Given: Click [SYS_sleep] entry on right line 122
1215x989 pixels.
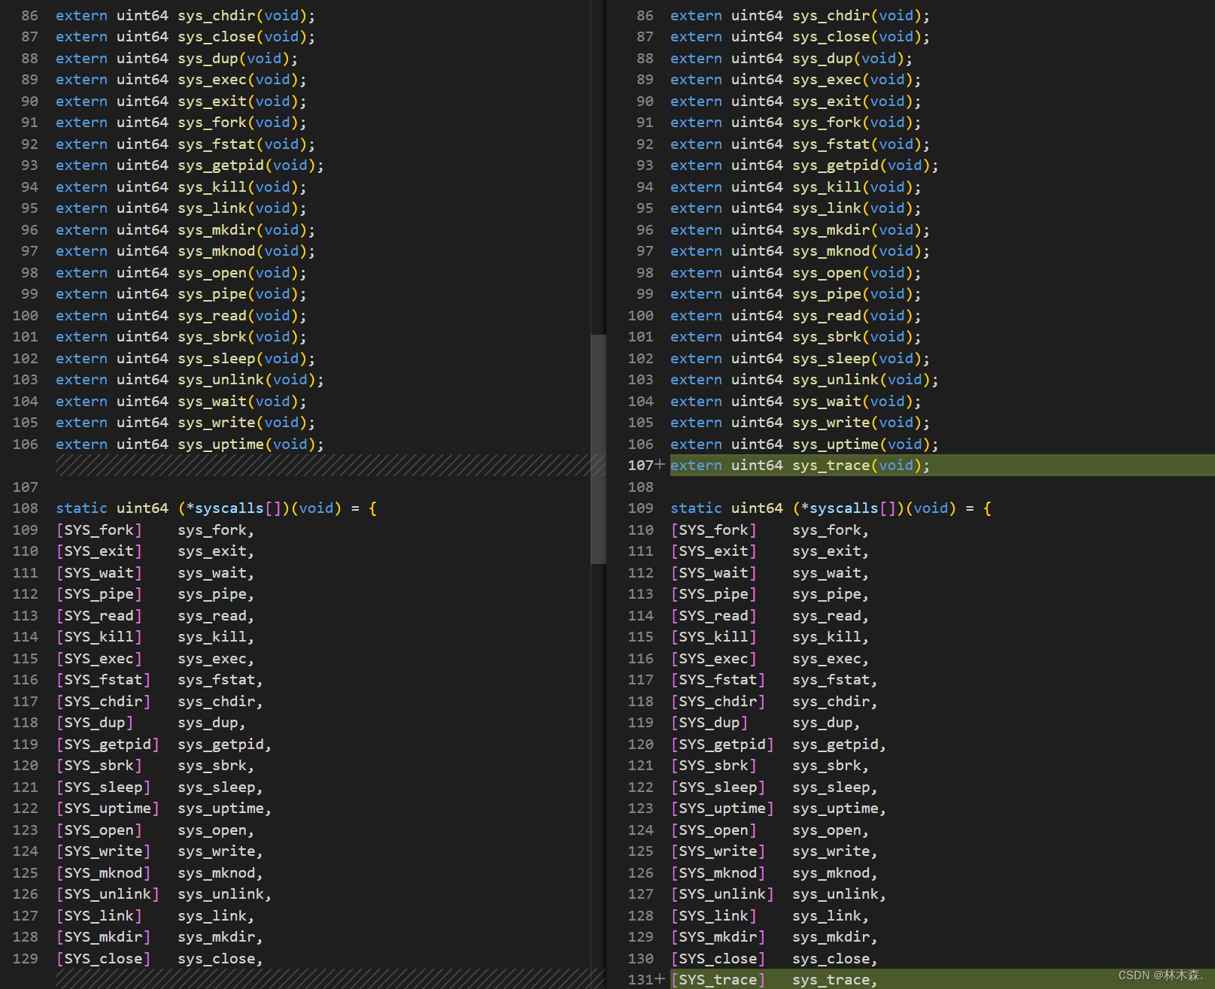Looking at the screenshot, I should (774, 787).
